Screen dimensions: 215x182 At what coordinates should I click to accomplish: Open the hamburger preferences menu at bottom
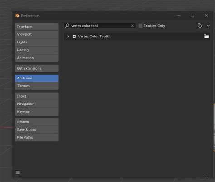pyautogui.click(x=18, y=173)
